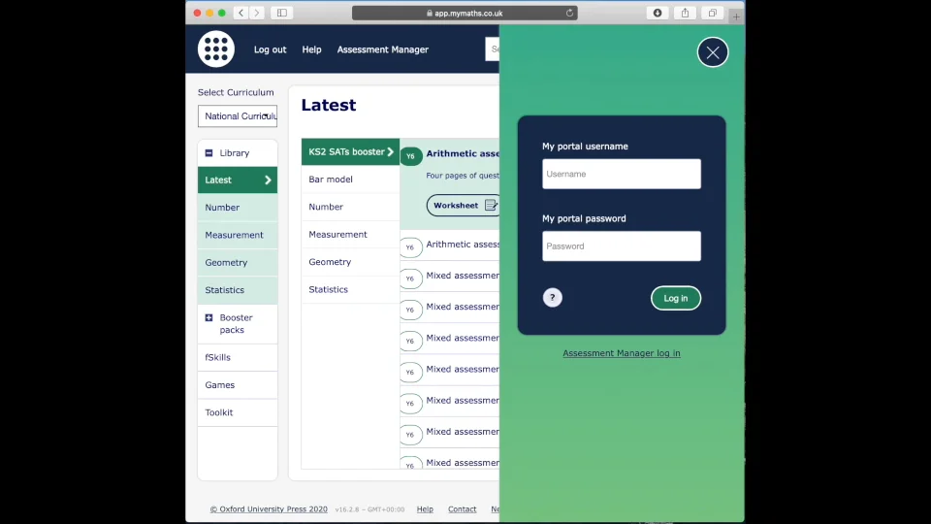Open the Select Curriculum dropdown
Viewport: 931px width, 524px height.
pyautogui.click(x=238, y=115)
